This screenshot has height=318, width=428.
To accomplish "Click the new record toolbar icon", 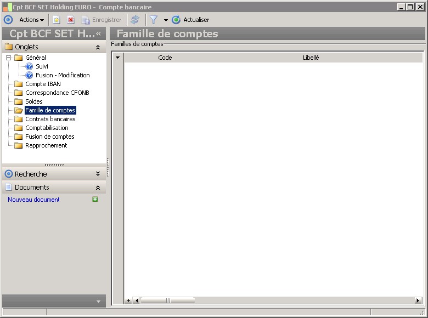I will pyautogui.click(x=56, y=20).
